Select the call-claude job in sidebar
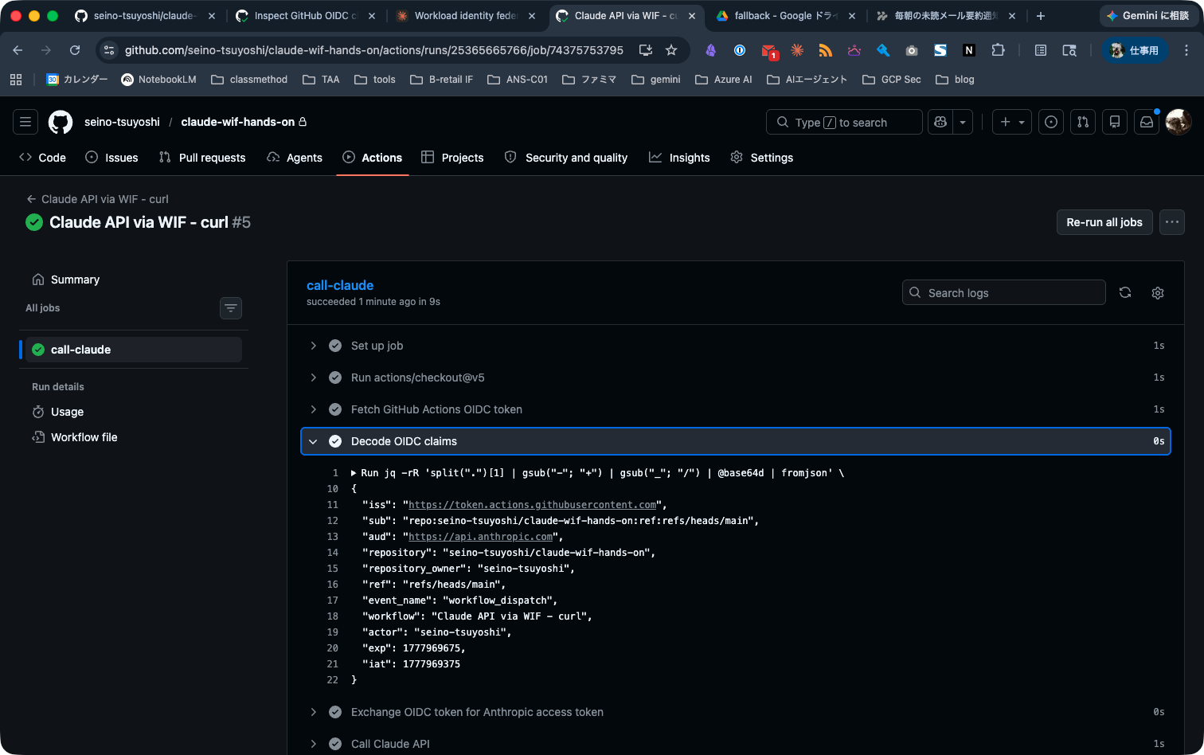1204x755 pixels. (x=134, y=350)
